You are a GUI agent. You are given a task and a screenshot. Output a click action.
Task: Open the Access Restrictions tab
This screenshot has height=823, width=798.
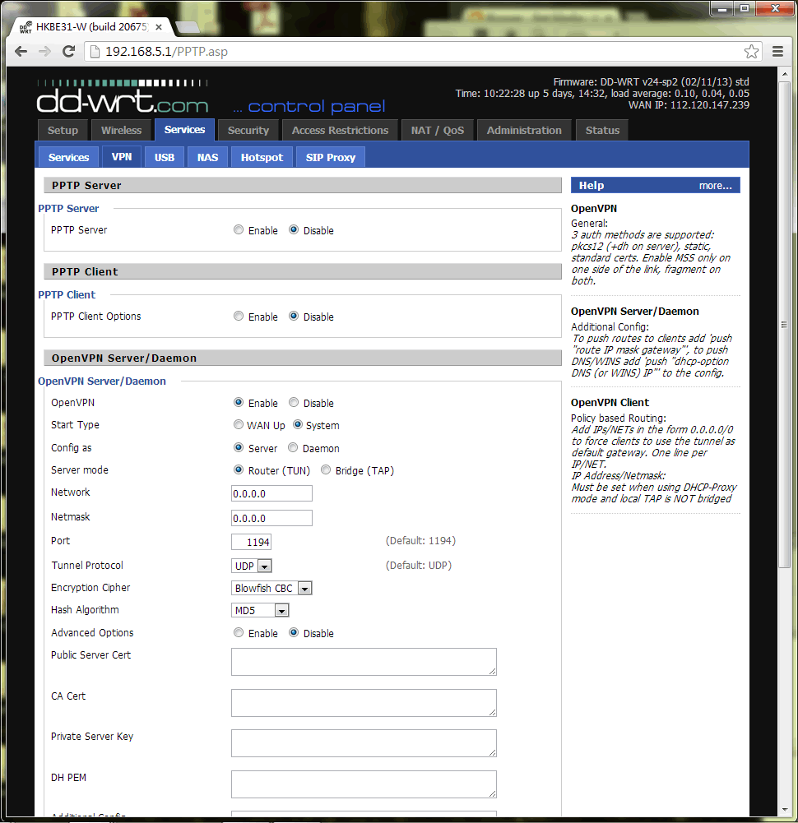340,130
